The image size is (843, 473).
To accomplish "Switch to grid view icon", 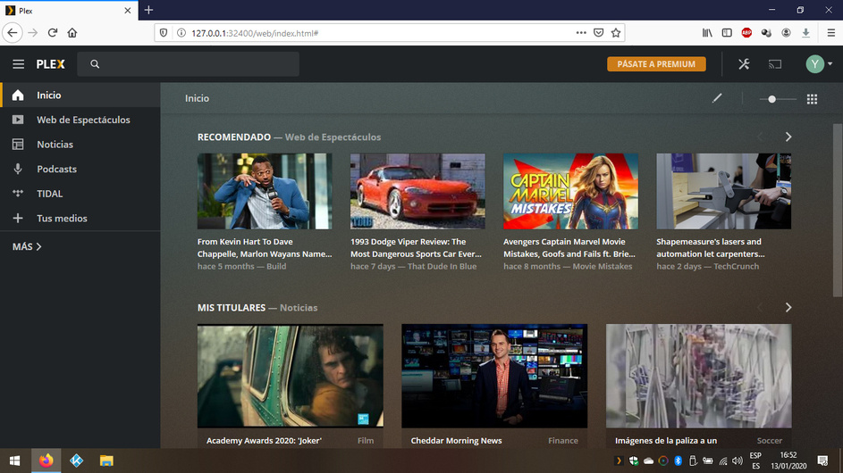I will click(x=812, y=99).
